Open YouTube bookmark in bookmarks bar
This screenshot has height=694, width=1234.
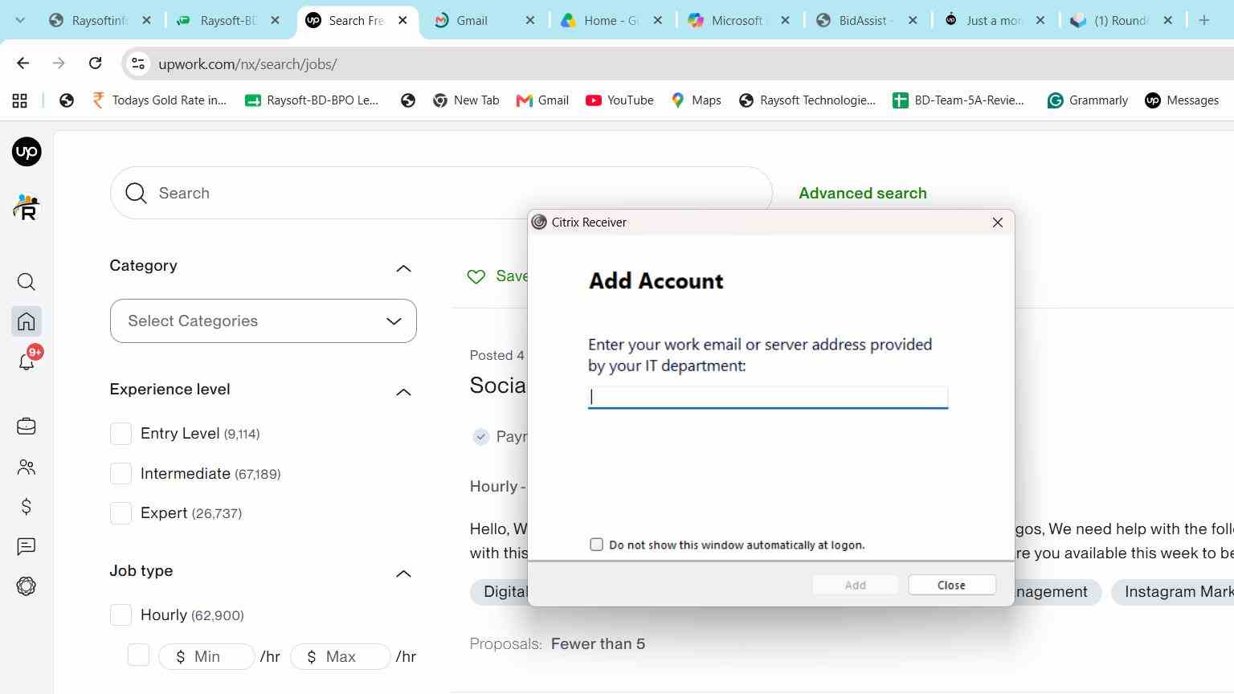[x=619, y=100]
